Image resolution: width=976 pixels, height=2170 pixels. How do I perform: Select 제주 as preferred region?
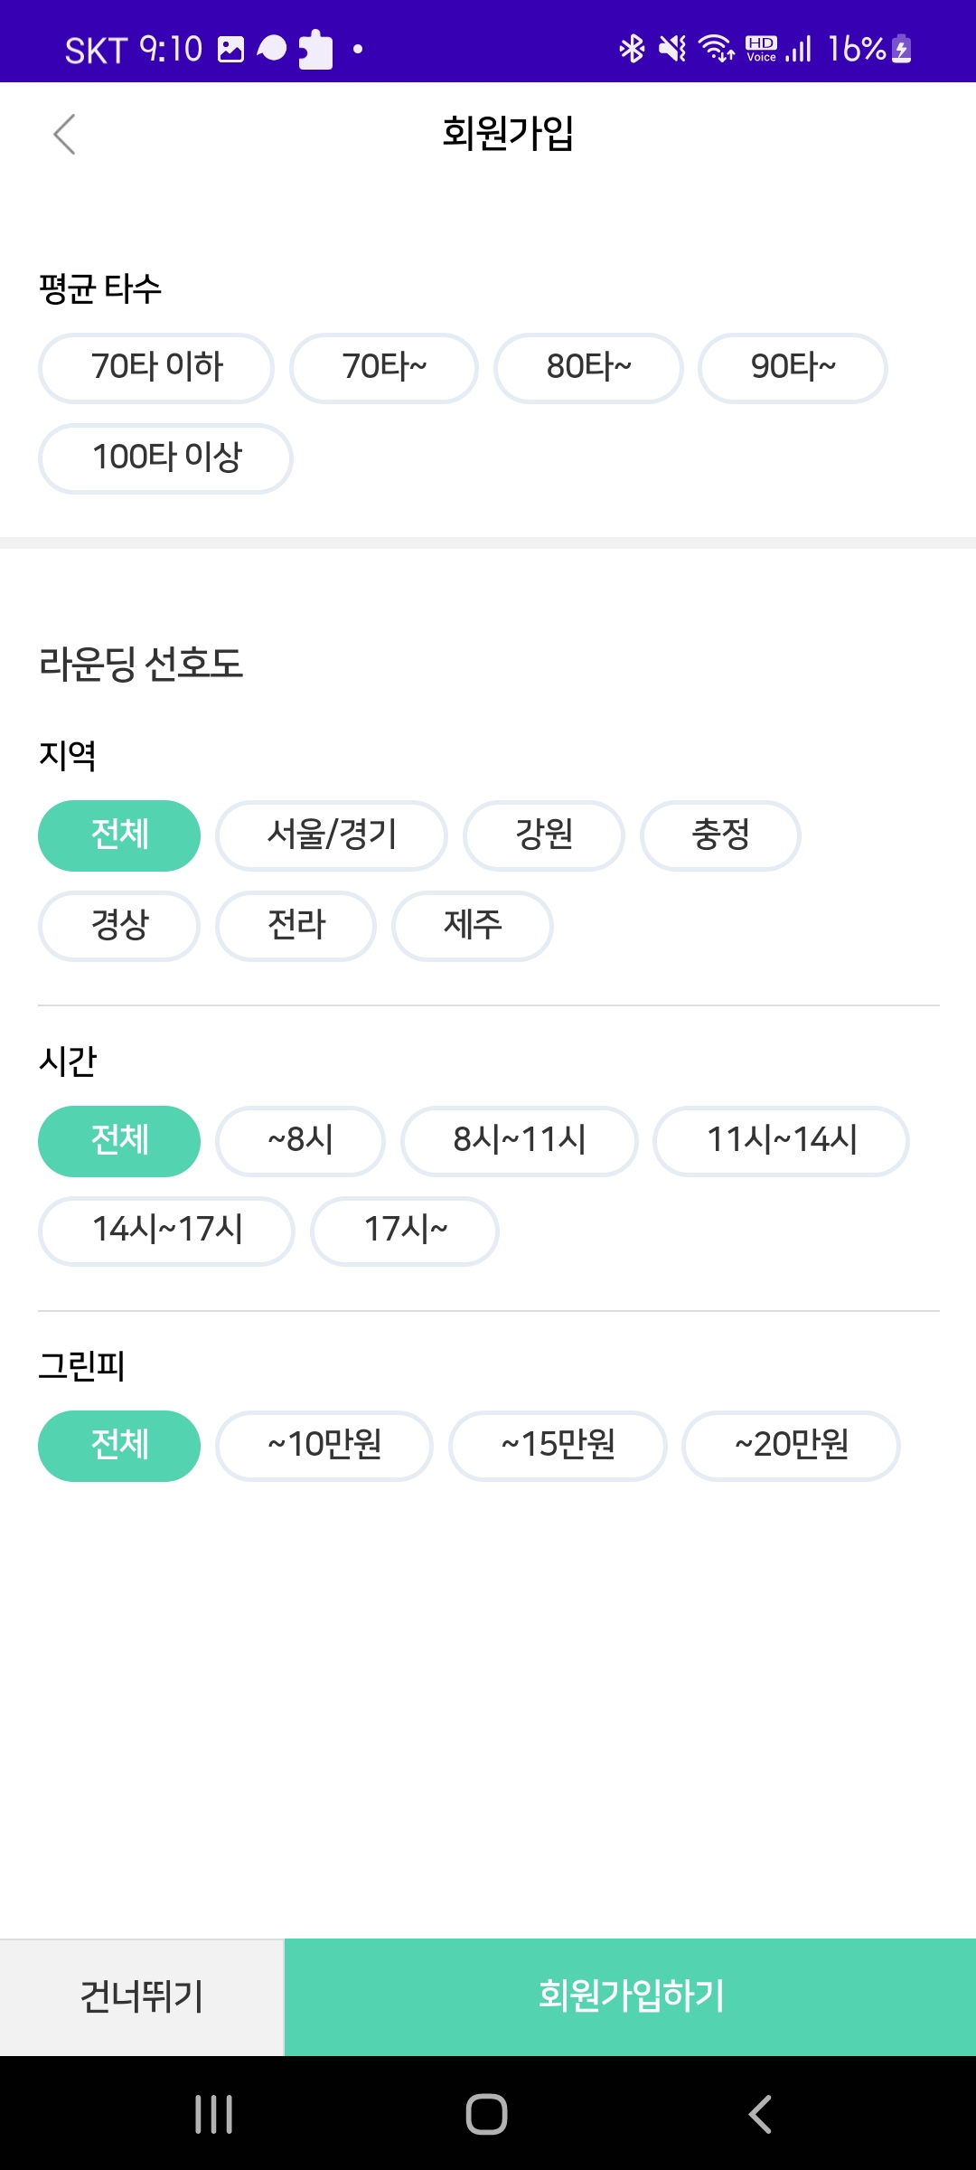(x=472, y=926)
